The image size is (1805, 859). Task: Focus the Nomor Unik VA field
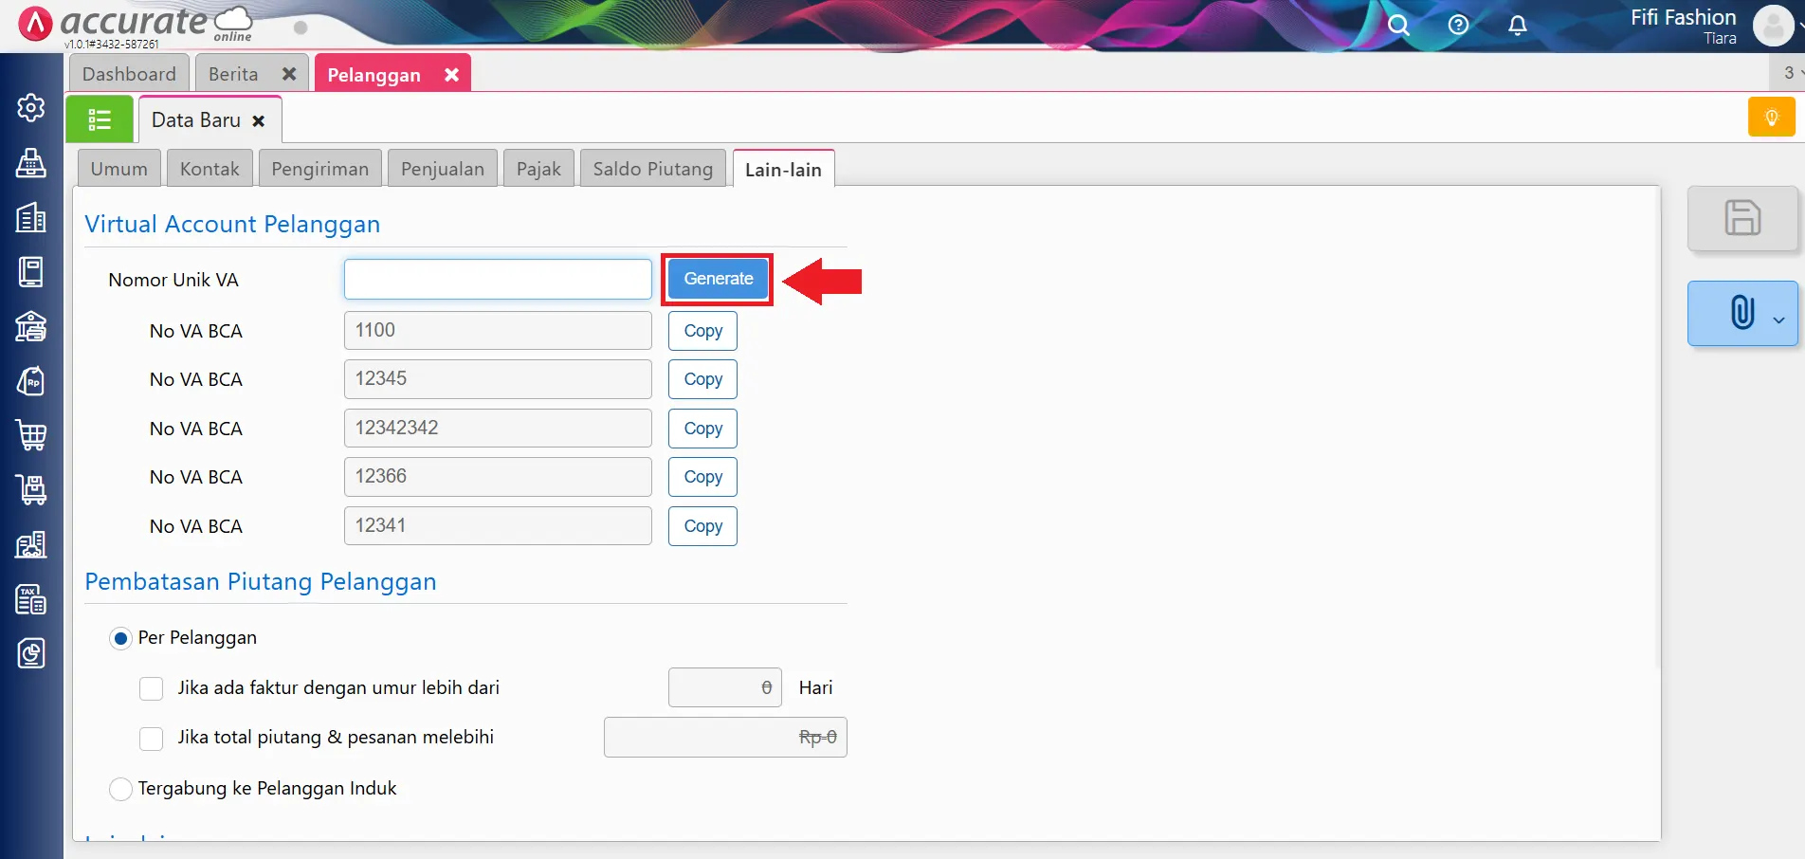[498, 280]
